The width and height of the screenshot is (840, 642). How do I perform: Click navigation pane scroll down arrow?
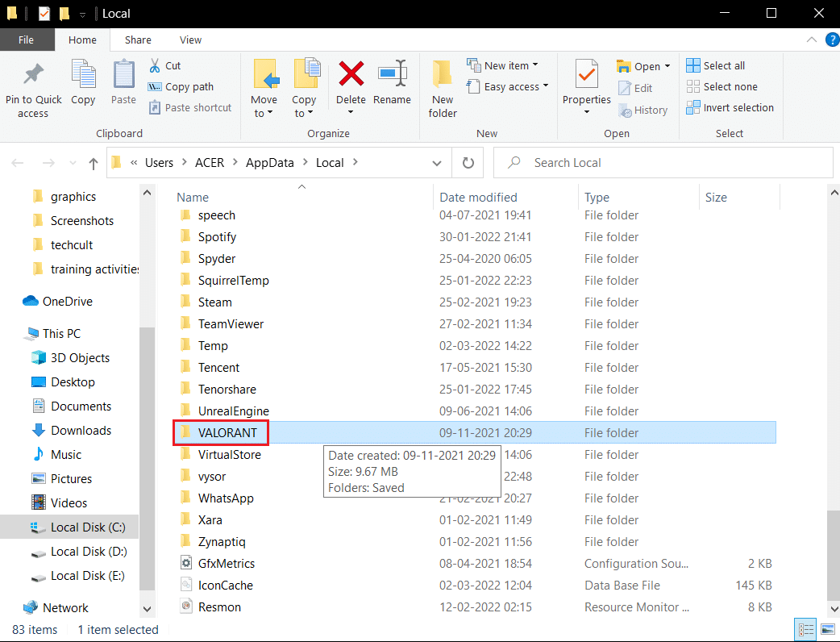click(148, 609)
